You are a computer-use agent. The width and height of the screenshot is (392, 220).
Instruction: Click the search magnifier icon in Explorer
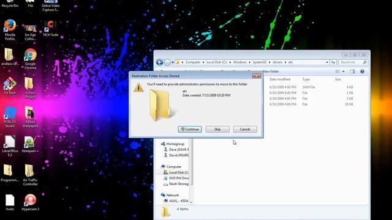point(364,62)
